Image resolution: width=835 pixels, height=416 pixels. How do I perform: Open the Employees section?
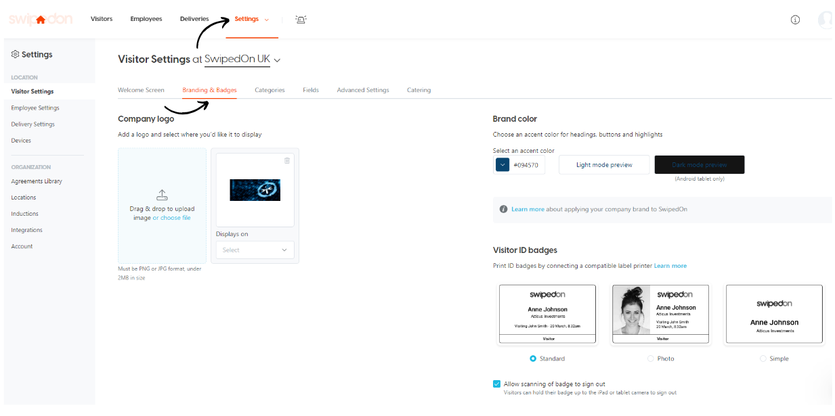[x=146, y=19]
